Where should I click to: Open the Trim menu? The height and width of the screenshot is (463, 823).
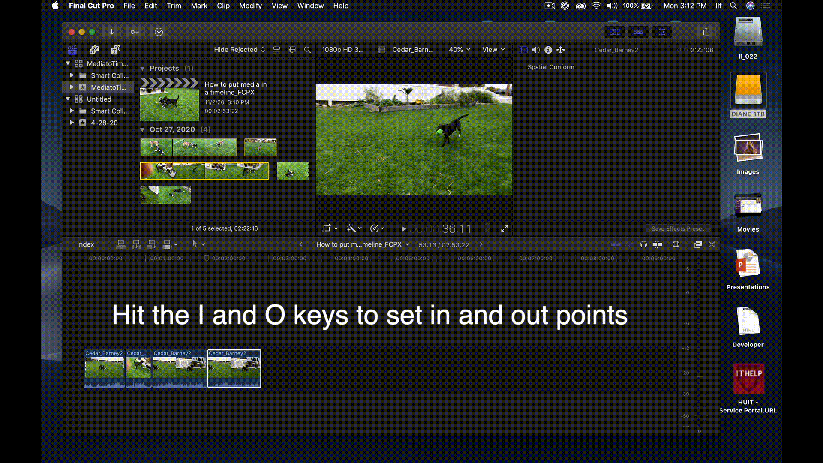point(174,6)
